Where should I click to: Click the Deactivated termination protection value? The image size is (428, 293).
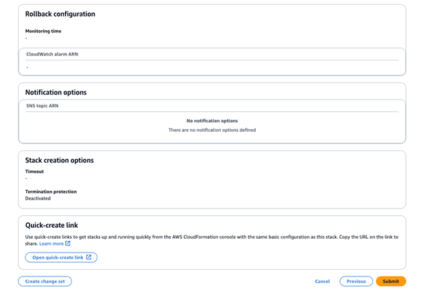[38, 198]
